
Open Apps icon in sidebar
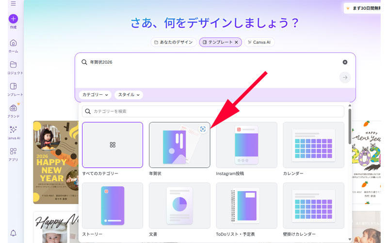click(x=13, y=151)
